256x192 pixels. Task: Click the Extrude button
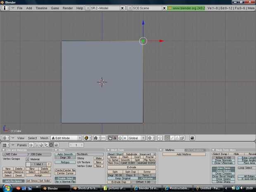click(132, 167)
